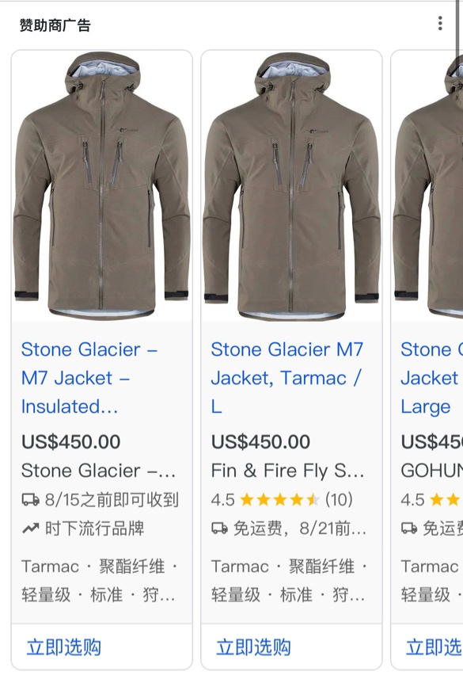Open 'Stone Glacier – M7 Jacket – Insulated' link
The width and height of the screenshot is (463, 679).
[x=89, y=378]
